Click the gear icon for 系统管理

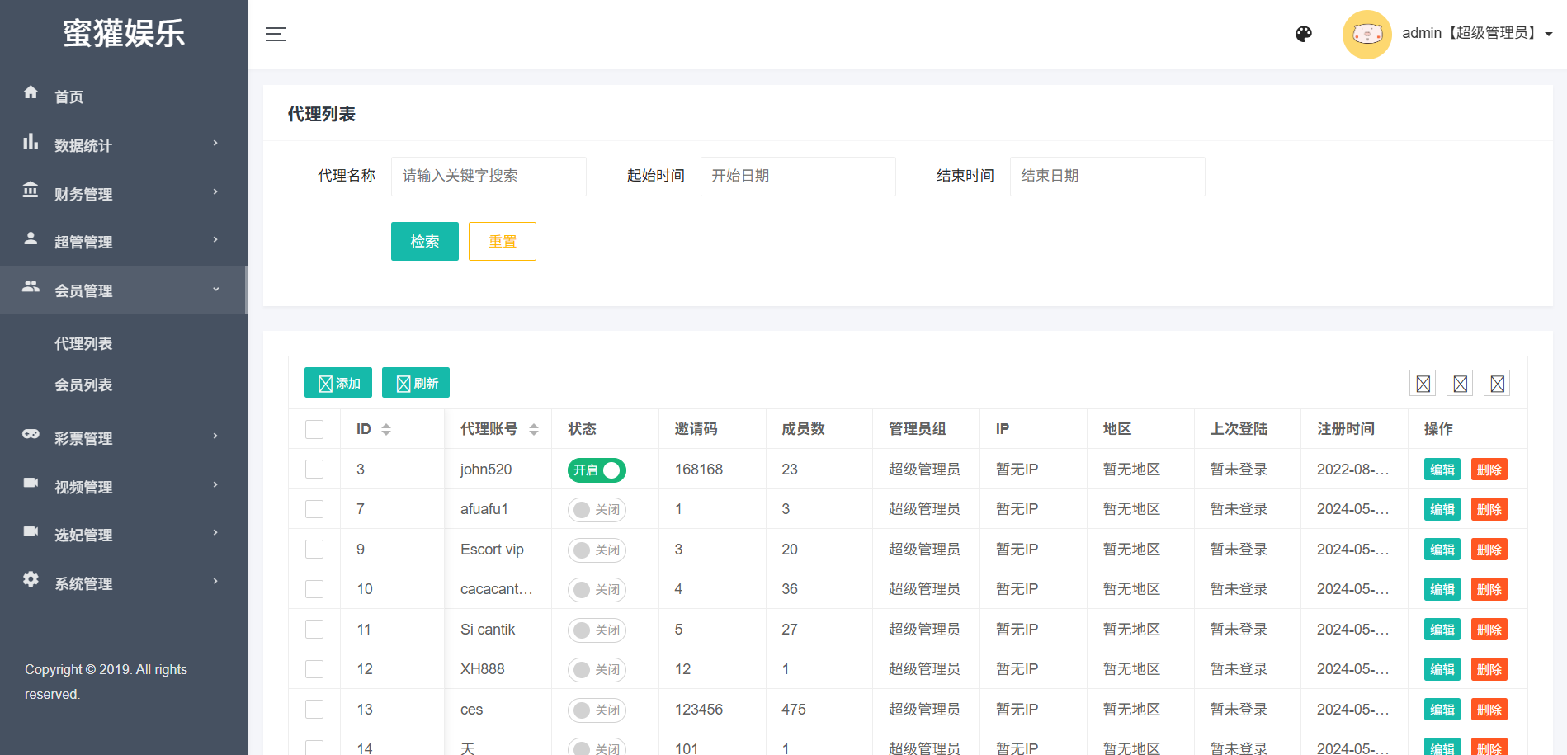pyautogui.click(x=31, y=579)
